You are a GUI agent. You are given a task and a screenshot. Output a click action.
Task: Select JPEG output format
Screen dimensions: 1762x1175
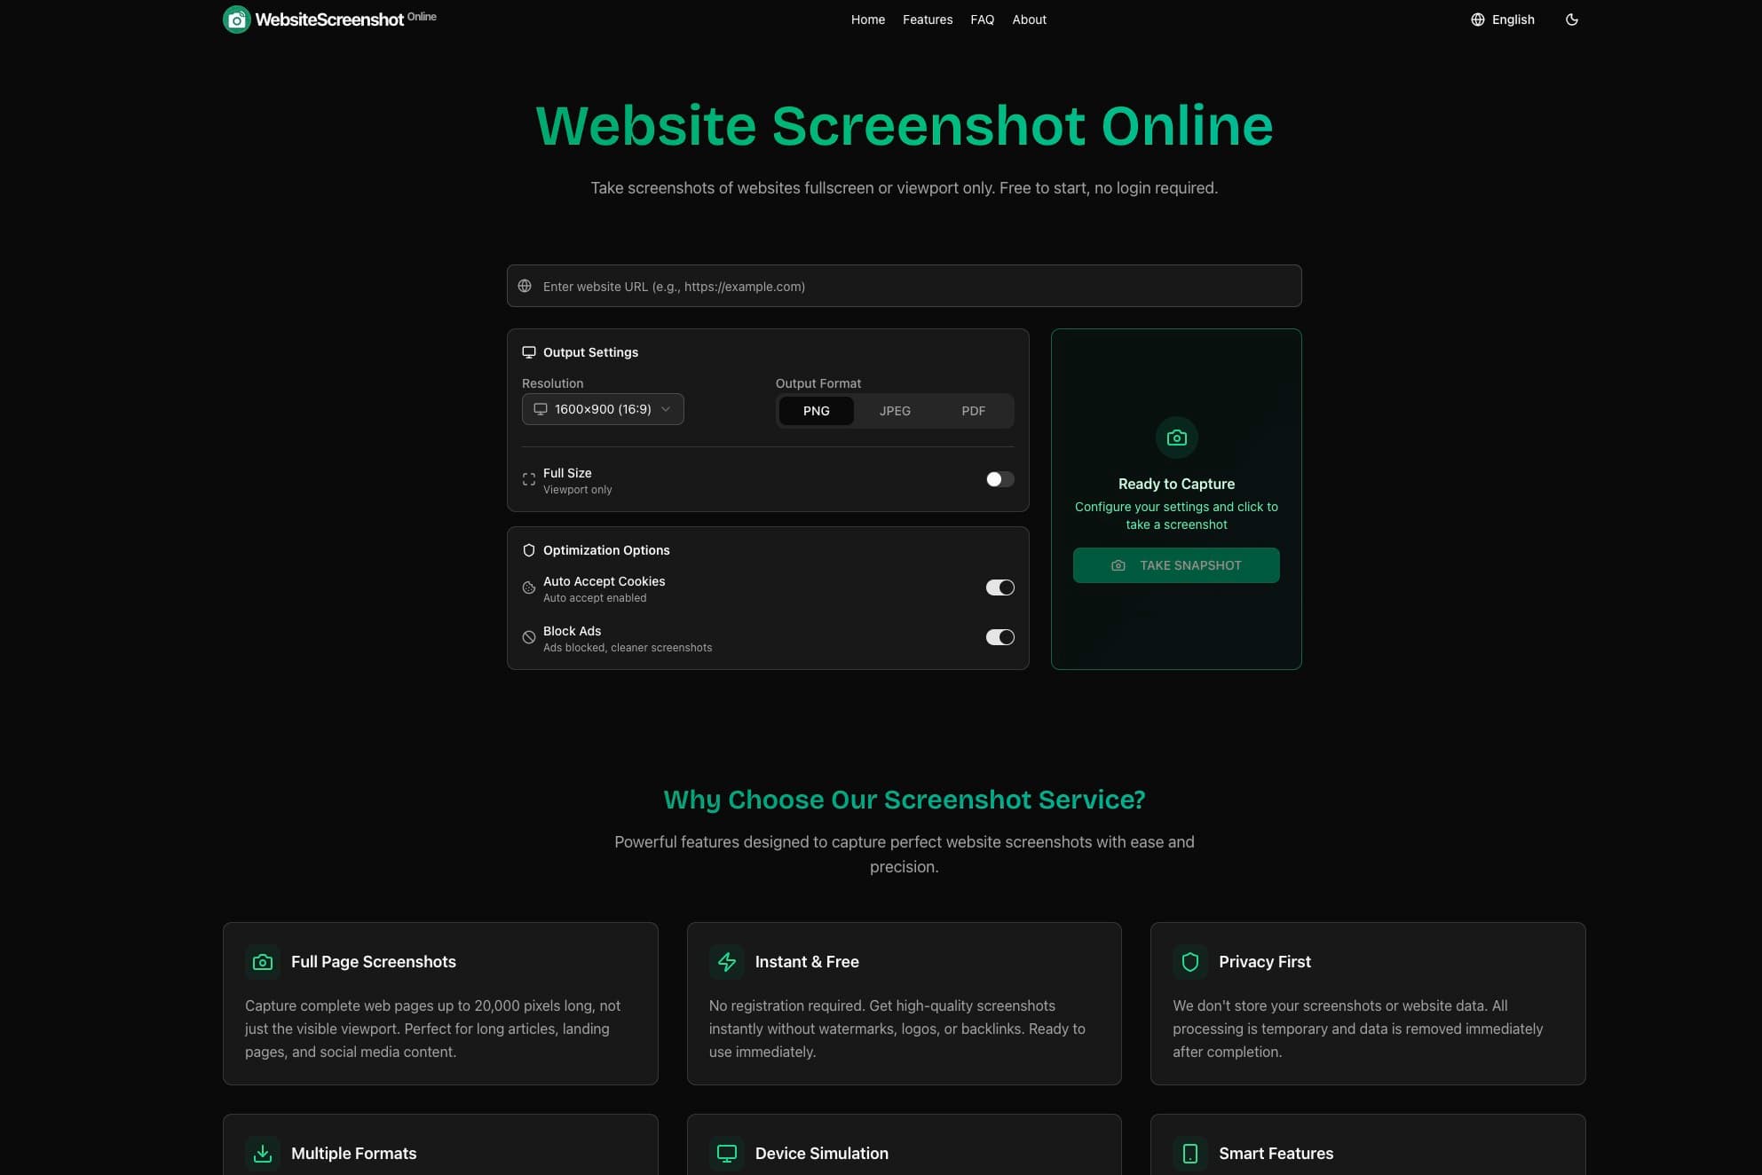pos(895,411)
